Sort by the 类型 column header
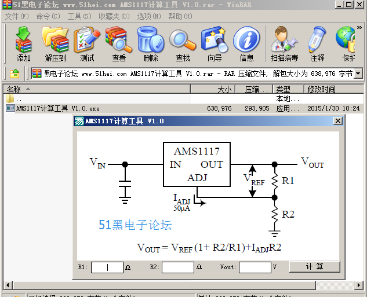This screenshot has width=367, height=297. point(288,89)
